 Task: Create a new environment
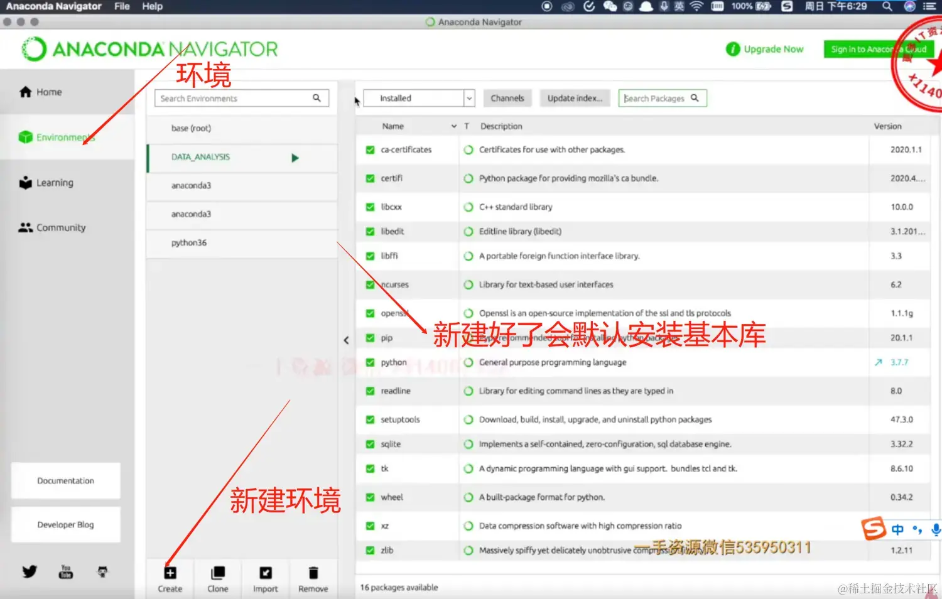click(x=170, y=579)
